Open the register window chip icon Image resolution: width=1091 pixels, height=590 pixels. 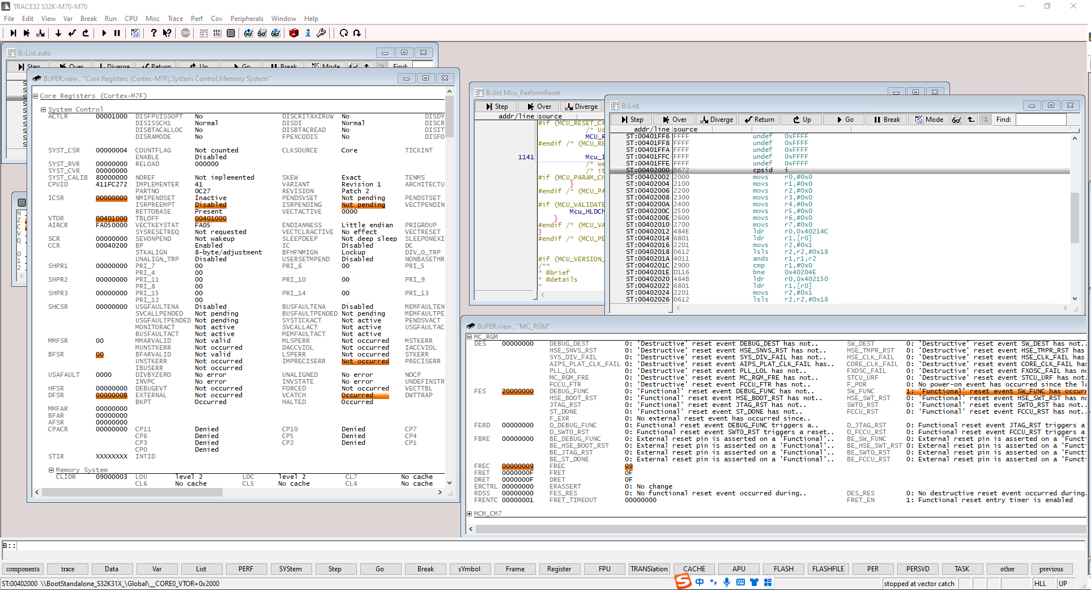(x=231, y=33)
